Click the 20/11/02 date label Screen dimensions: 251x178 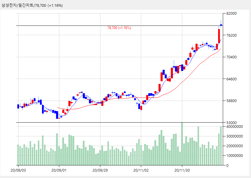coord(141,170)
